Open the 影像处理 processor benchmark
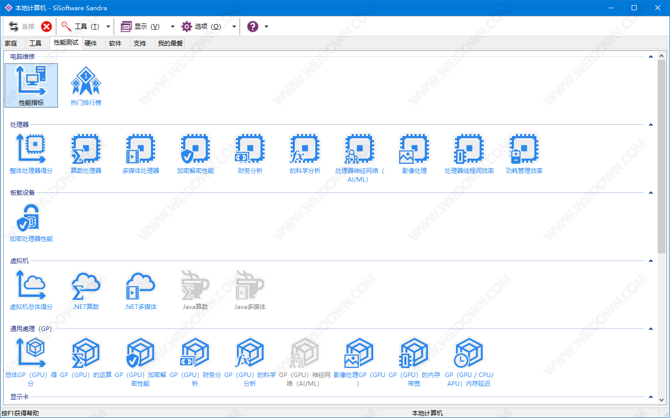 click(x=415, y=153)
